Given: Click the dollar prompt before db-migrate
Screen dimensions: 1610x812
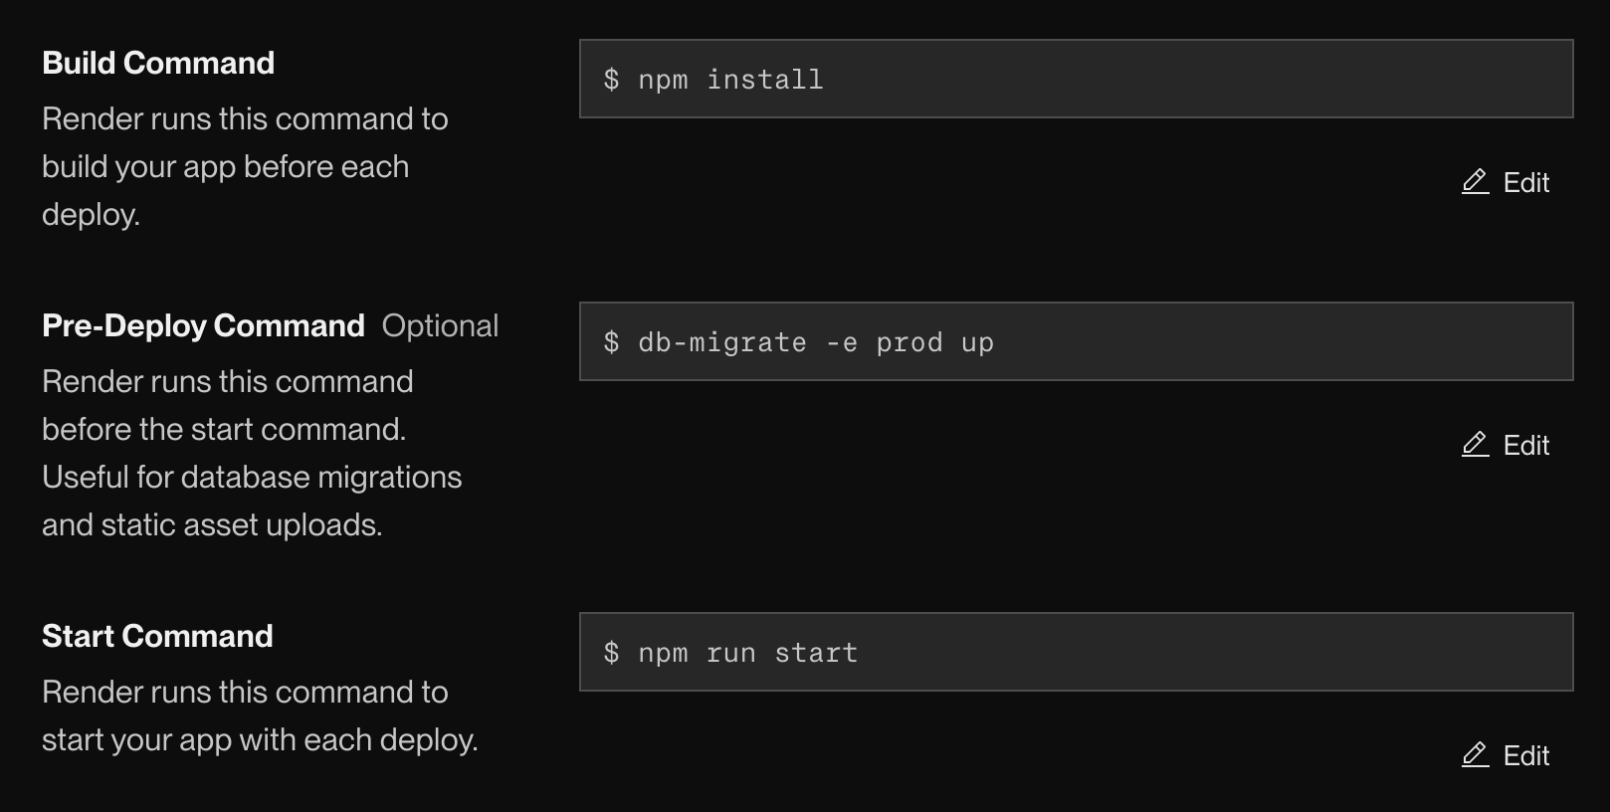Looking at the screenshot, I should click(x=611, y=342).
